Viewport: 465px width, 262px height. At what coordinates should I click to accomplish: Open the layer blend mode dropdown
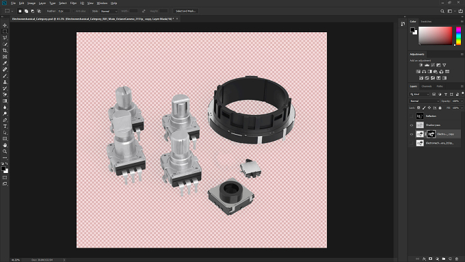click(424, 101)
